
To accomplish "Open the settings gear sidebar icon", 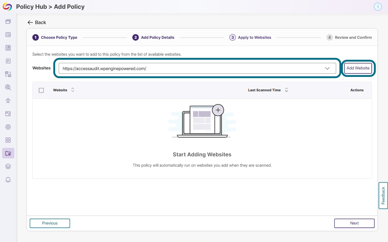I will tap(8, 127).
